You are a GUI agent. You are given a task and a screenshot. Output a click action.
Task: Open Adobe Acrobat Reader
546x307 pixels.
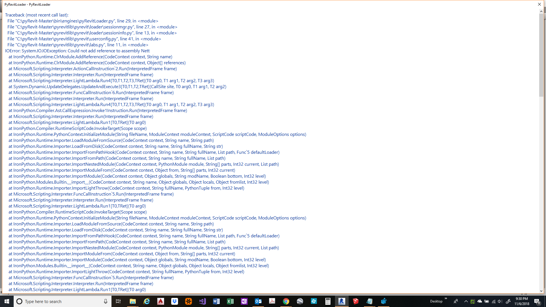click(272, 301)
